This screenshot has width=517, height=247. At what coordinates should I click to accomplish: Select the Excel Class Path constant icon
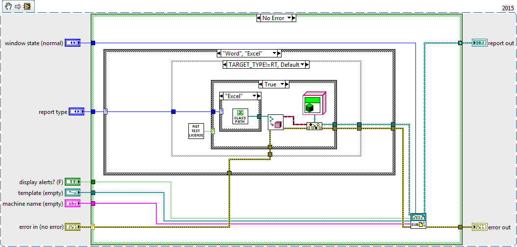pyautogui.click(x=240, y=116)
